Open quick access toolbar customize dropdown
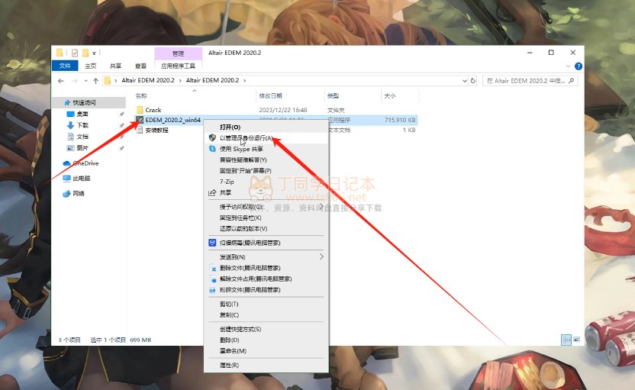Viewport: 635px width, 390px height. click(95, 53)
